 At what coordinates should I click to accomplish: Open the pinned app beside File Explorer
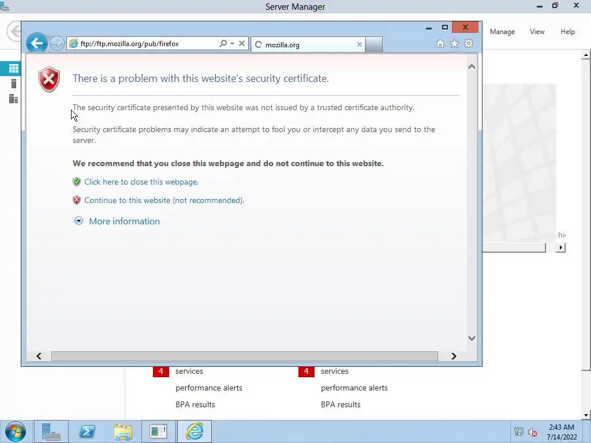158,431
